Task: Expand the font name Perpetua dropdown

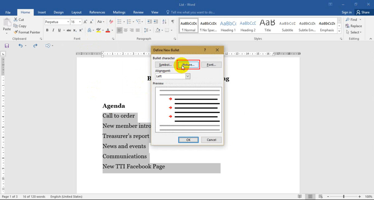Action: tap(68, 22)
